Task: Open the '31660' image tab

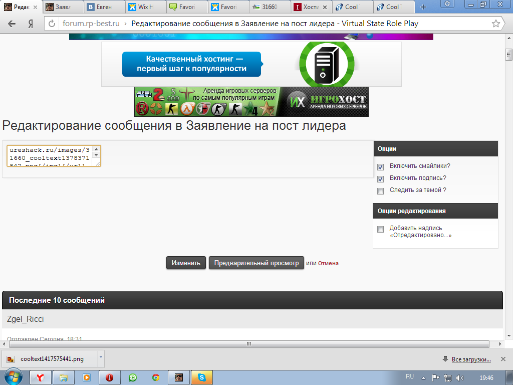Action: click(269, 7)
